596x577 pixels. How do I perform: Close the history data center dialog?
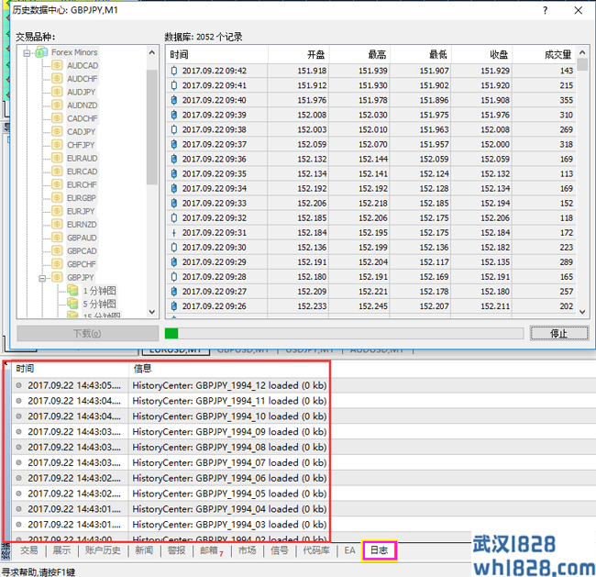coord(579,10)
